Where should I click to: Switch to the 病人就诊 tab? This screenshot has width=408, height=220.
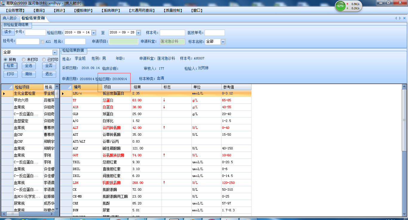[x=10, y=18]
